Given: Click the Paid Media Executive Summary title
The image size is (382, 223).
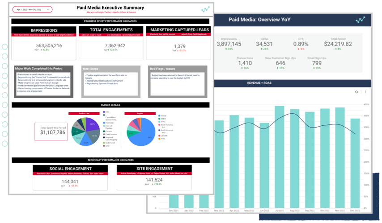Looking at the screenshot, I should (x=110, y=8).
